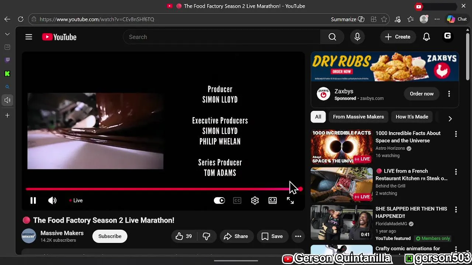Open tab actions icon in sidebar
Screen dimensions: 472x265
[x=7, y=47]
